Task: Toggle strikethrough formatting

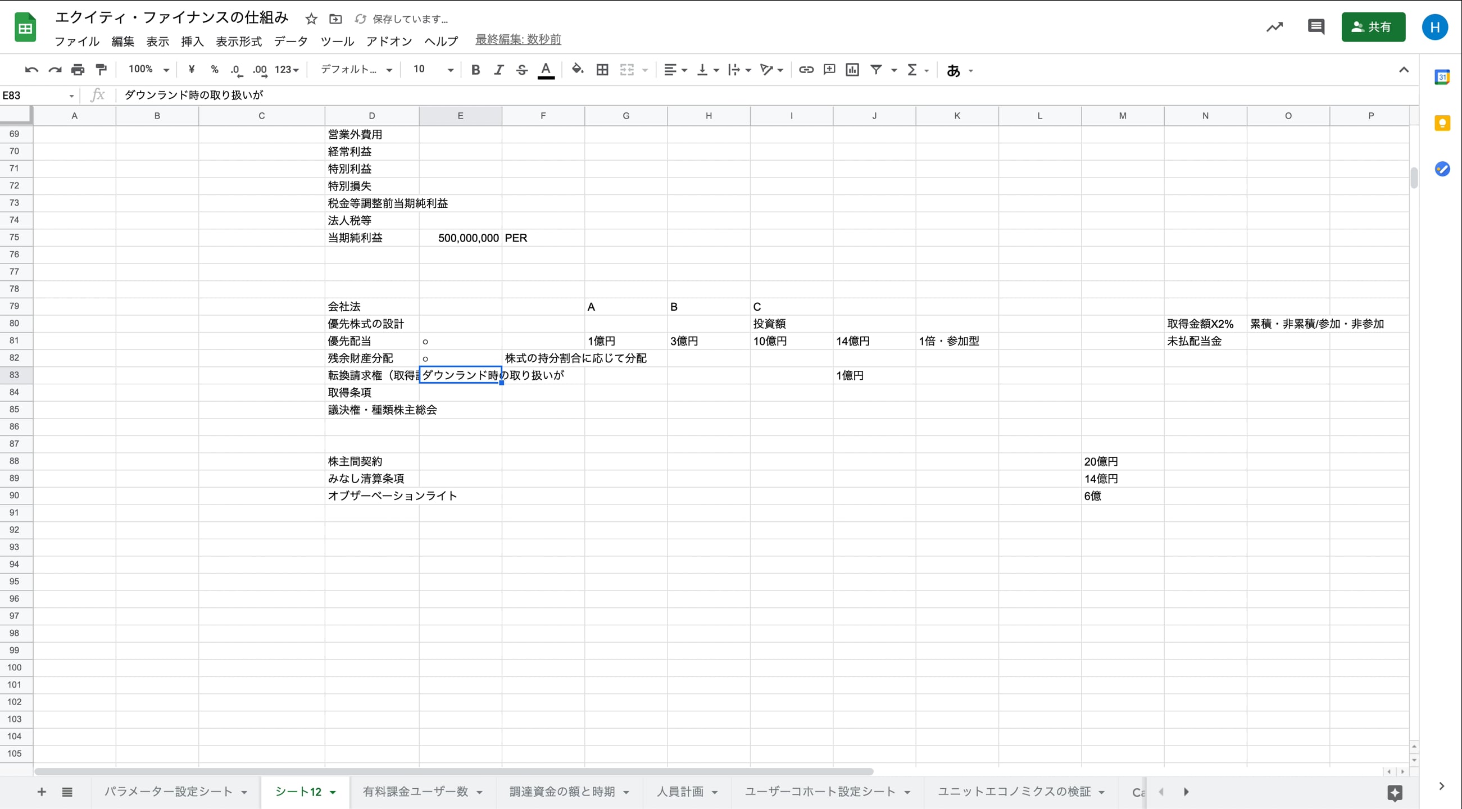Action: (521, 70)
